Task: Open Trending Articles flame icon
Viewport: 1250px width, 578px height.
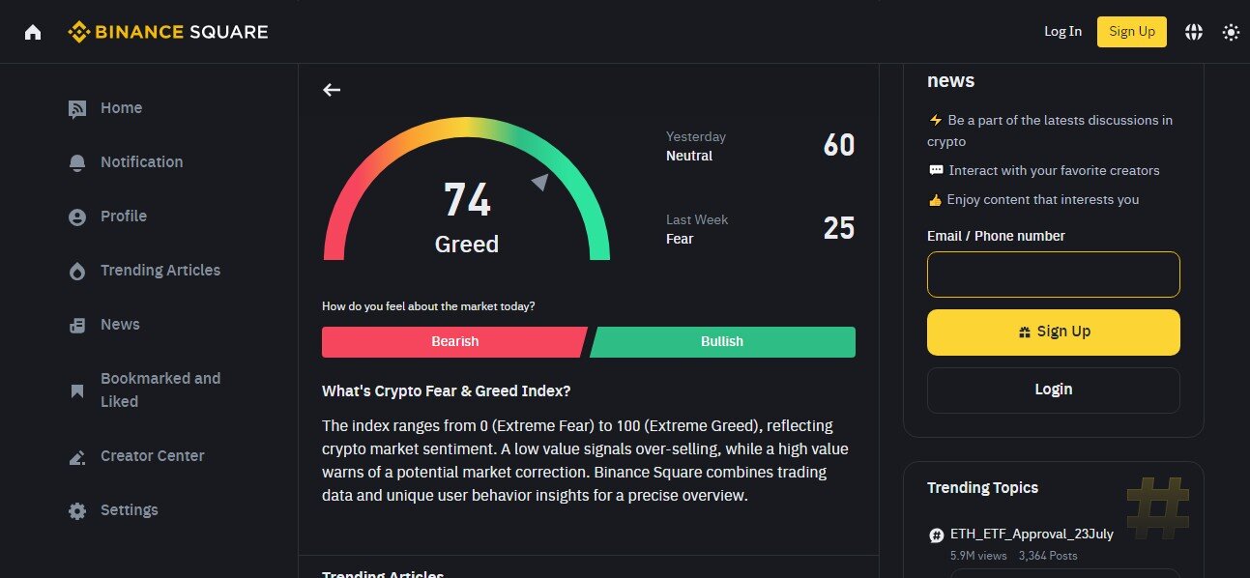Action: click(77, 272)
